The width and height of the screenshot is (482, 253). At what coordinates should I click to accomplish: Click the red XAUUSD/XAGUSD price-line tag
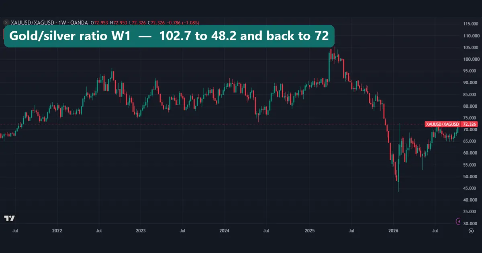[443, 124]
